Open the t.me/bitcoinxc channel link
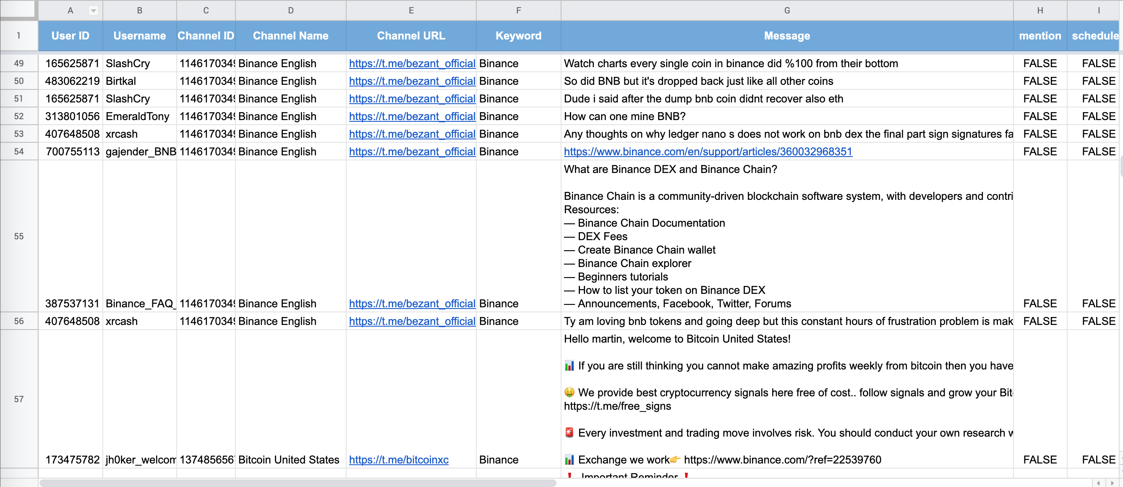 coord(398,459)
